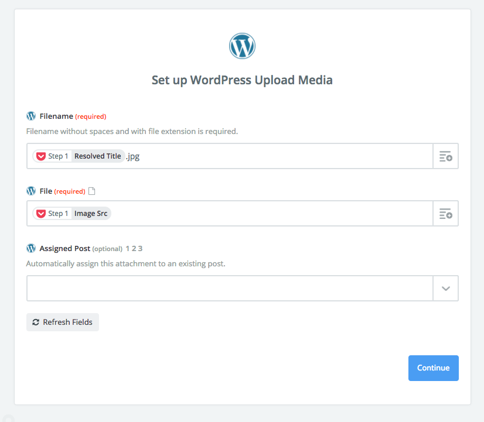Click the WordPress icon beside File label
Viewport: 484px width, 422px height.
[31, 191]
